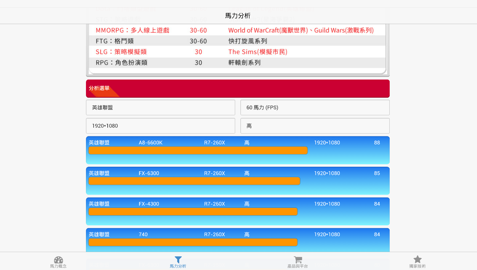Select the FX-4300 result card
The image size is (477, 270).
(x=238, y=211)
